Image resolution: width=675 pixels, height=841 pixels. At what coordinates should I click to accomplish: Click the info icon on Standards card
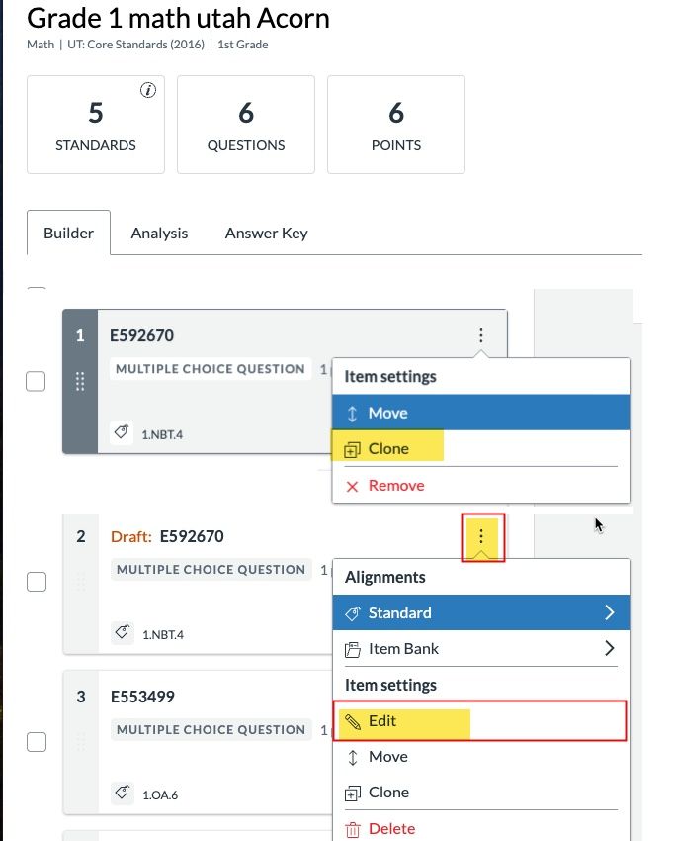(x=148, y=91)
